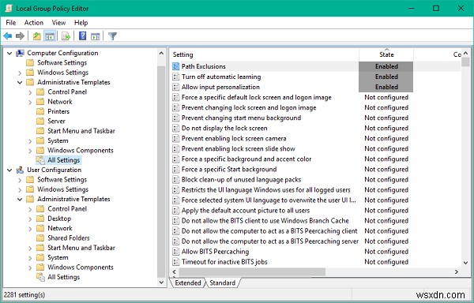
Task: Click the User Configuration node icon
Action: pos(21,170)
